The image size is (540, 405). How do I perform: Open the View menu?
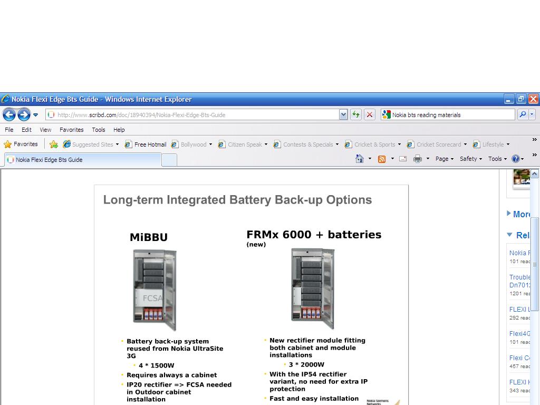point(45,130)
